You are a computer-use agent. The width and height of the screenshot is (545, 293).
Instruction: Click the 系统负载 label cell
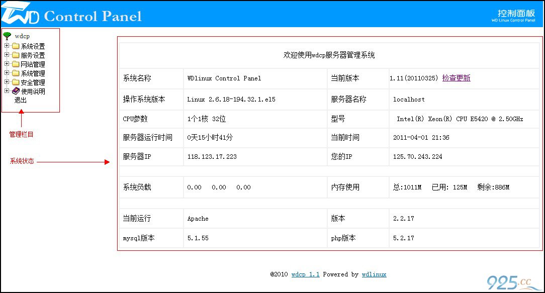pyautogui.click(x=151, y=187)
